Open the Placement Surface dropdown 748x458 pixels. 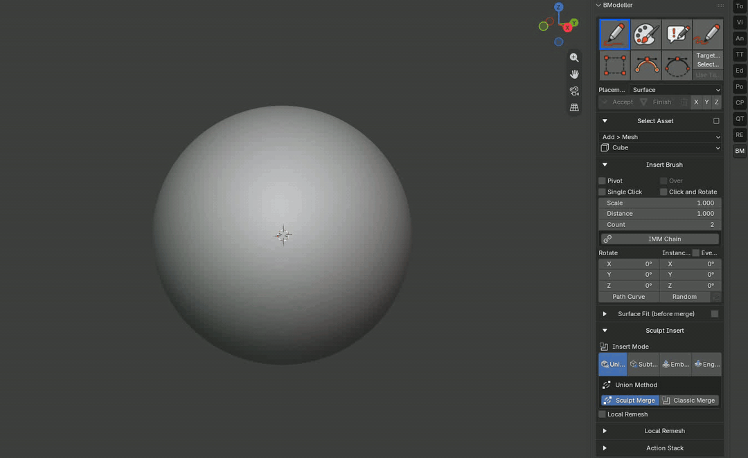coord(675,90)
